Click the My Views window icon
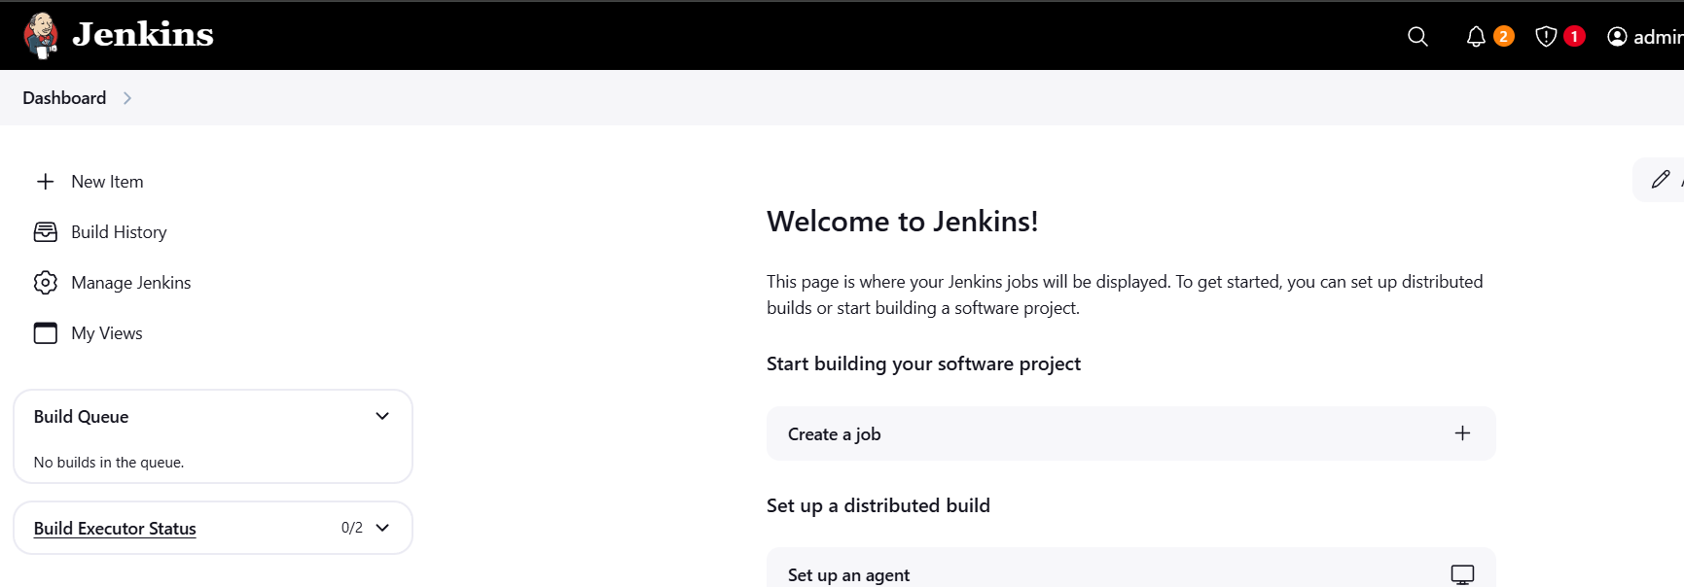Image resolution: width=1684 pixels, height=587 pixels. [45, 333]
